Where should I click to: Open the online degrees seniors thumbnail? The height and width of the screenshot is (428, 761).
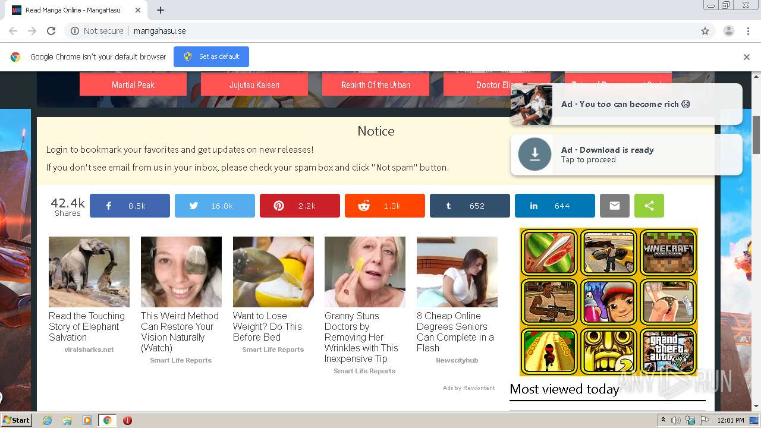(x=457, y=272)
